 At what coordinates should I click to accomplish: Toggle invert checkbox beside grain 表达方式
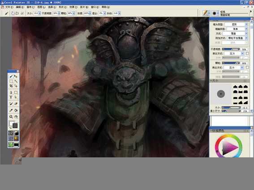pos(247,67)
